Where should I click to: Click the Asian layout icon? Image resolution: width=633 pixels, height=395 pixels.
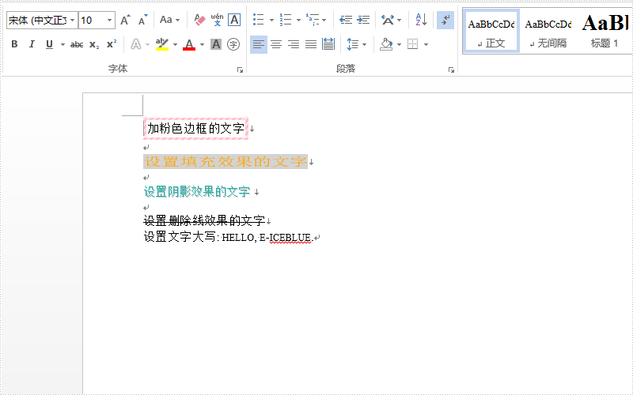pos(388,20)
